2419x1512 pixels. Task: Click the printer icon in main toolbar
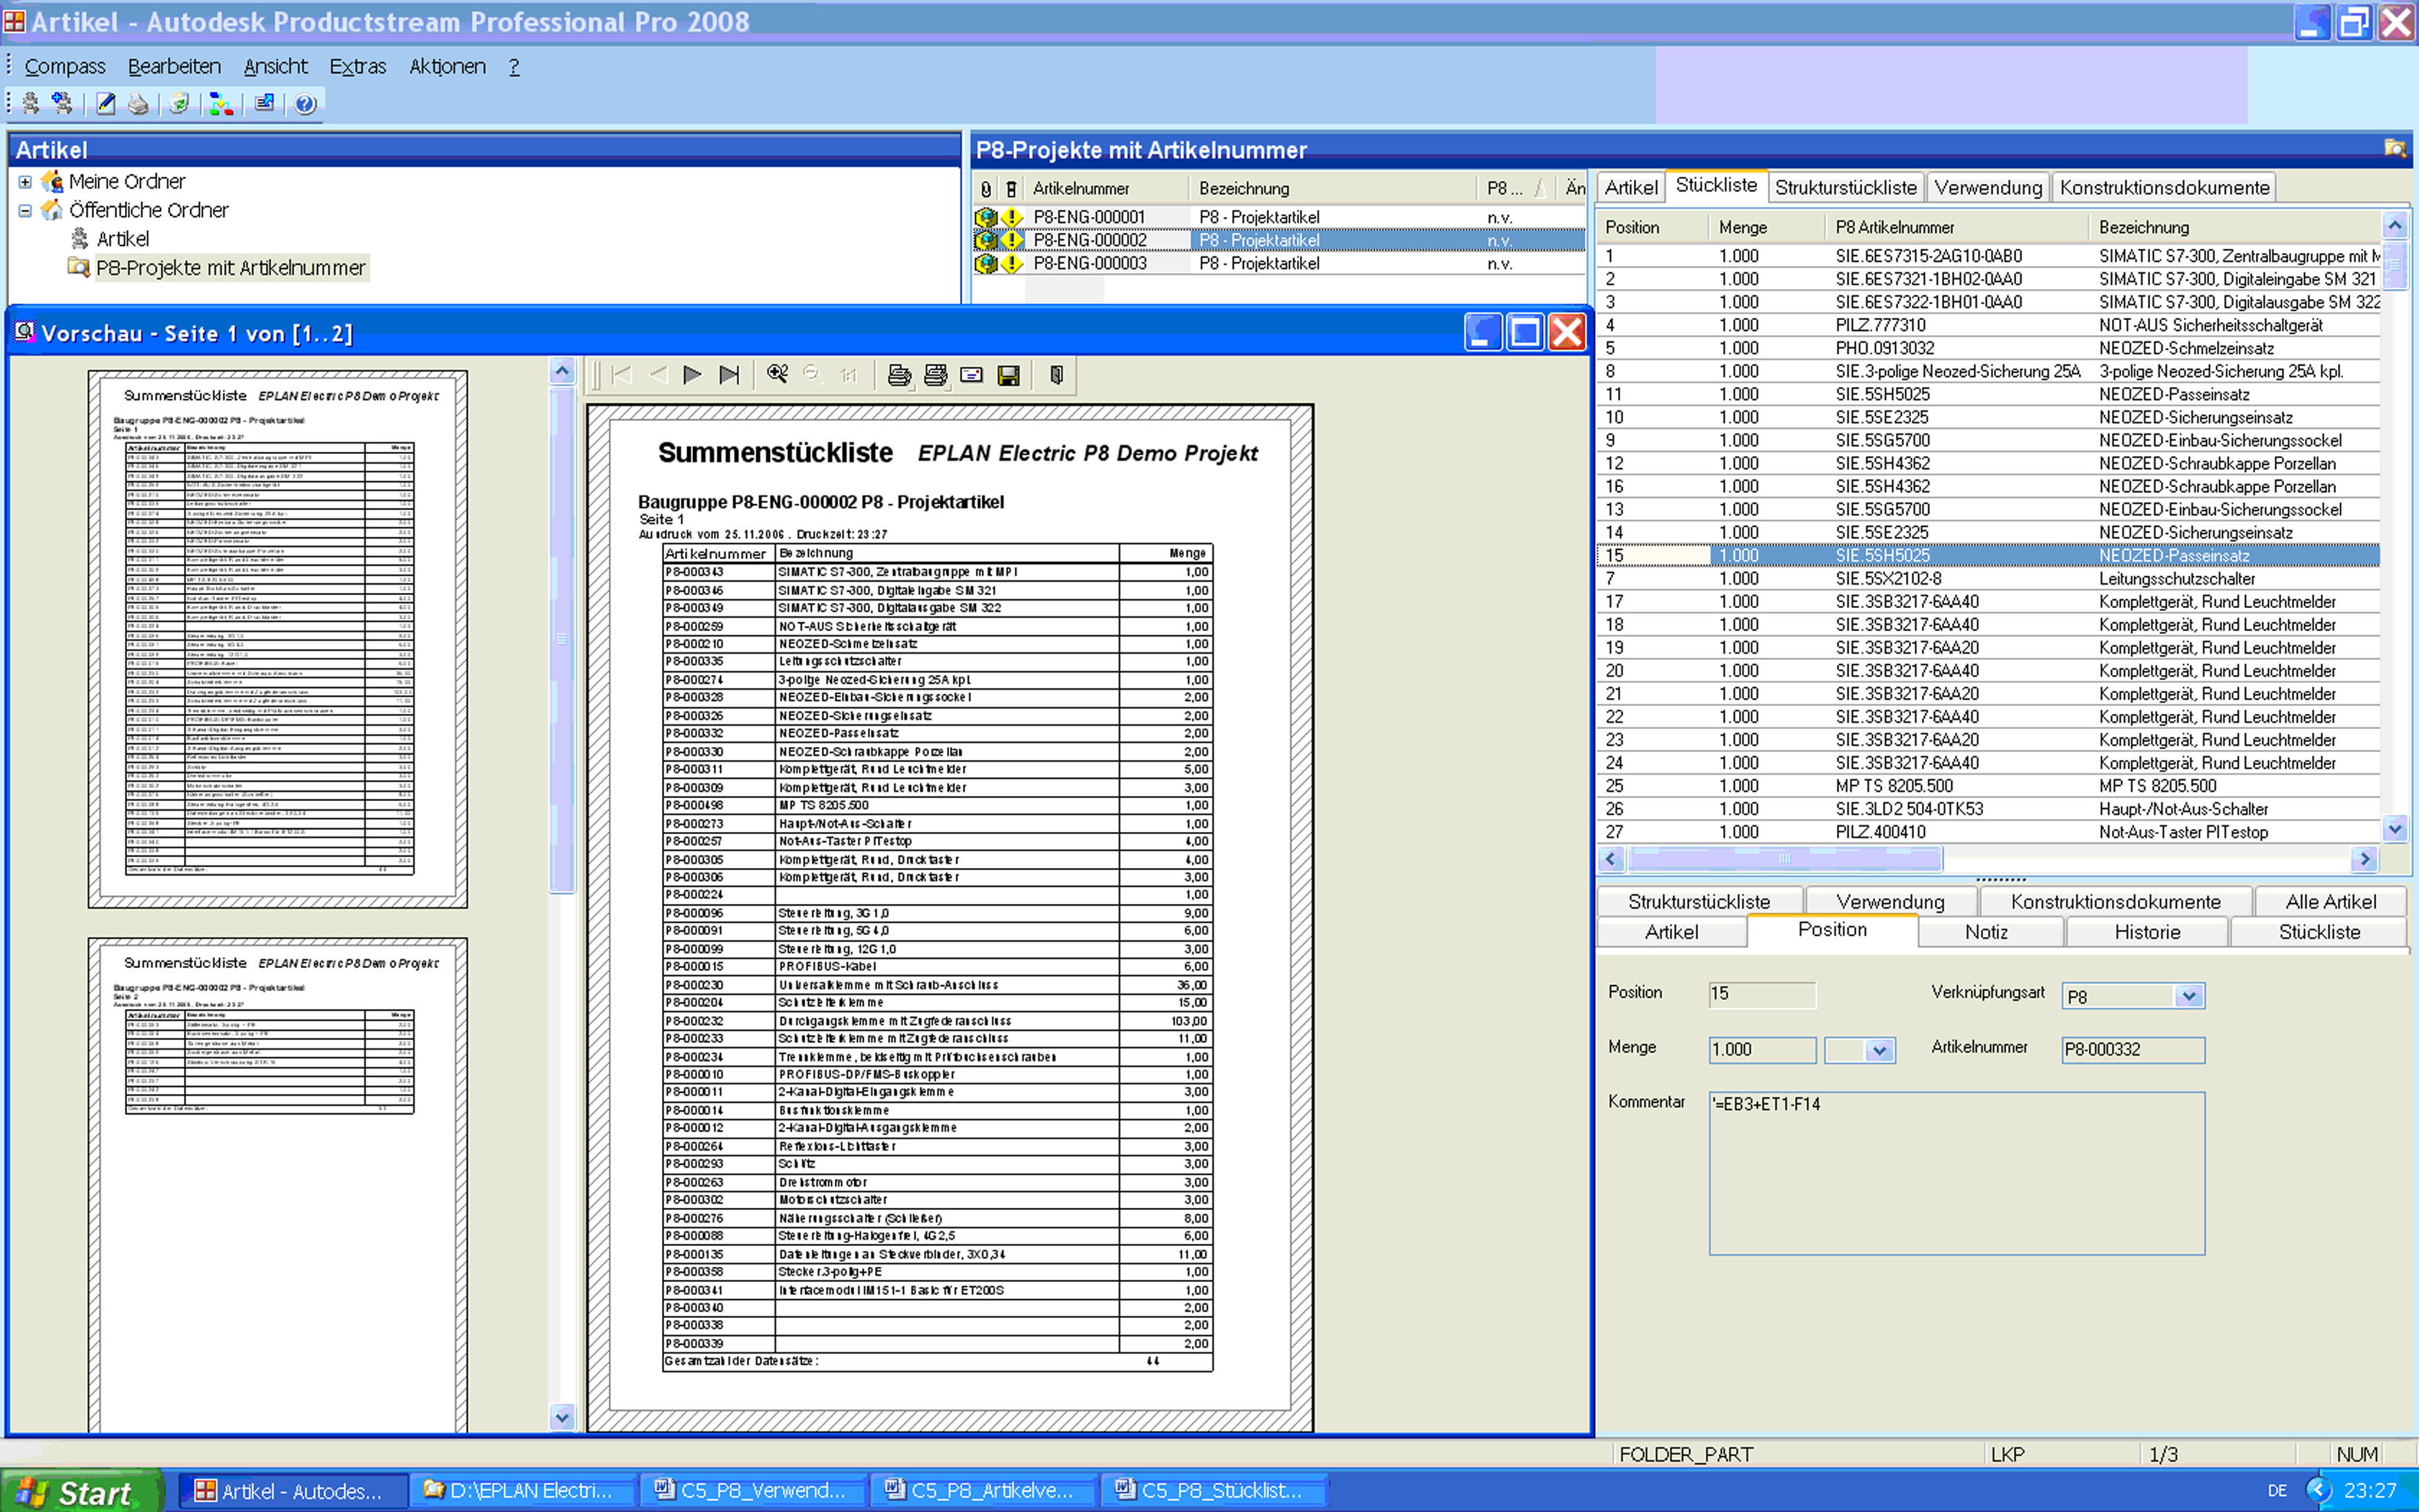(x=139, y=104)
